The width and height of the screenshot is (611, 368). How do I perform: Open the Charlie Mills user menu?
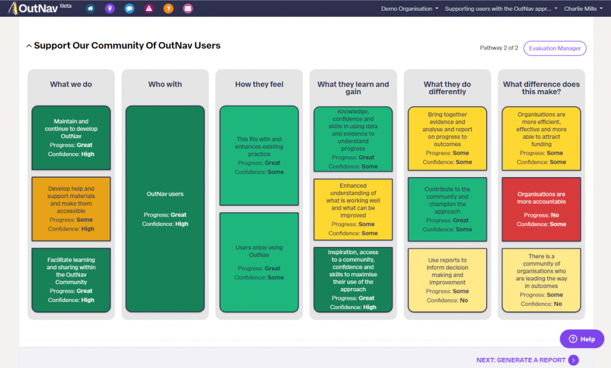584,8
